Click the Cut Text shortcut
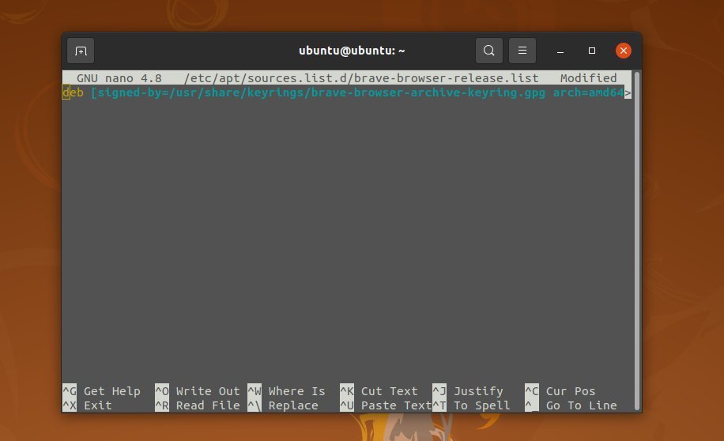This screenshot has width=724, height=441. click(x=389, y=391)
